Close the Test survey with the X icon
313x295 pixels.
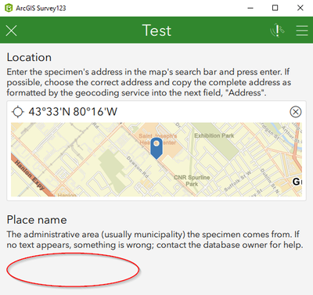(11, 31)
